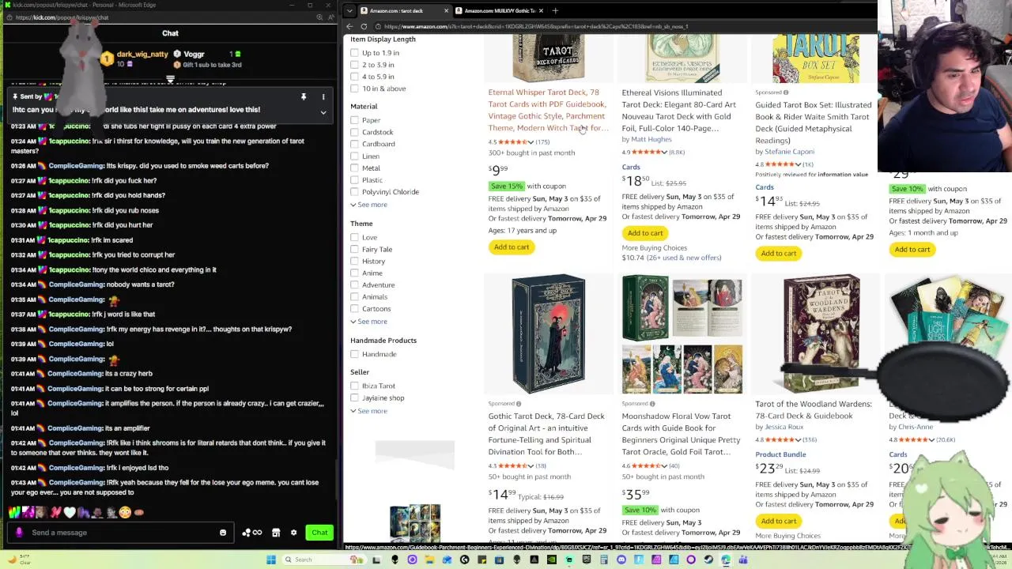This screenshot has width=1012, height=569.
Task: Add Ethereal Whisper Tarot to cart
Action: coord(512,247)
